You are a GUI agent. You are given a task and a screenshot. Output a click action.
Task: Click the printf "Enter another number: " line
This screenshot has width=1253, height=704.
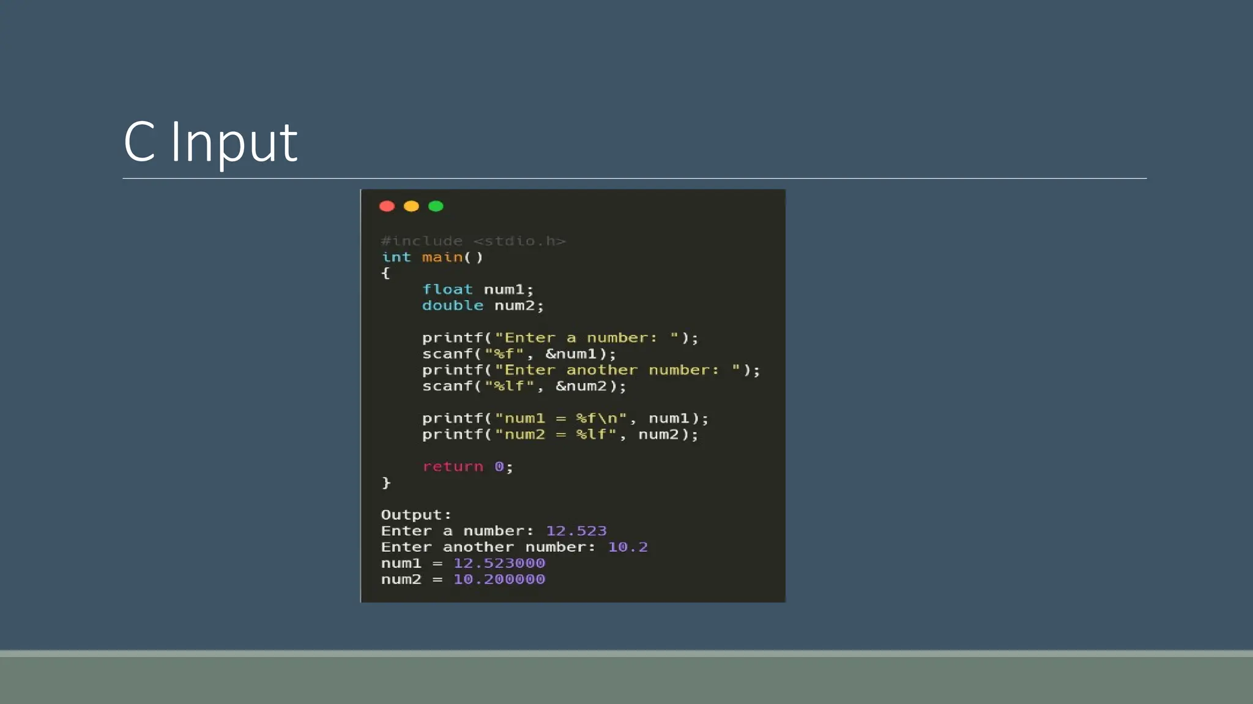tap(591, 370)
